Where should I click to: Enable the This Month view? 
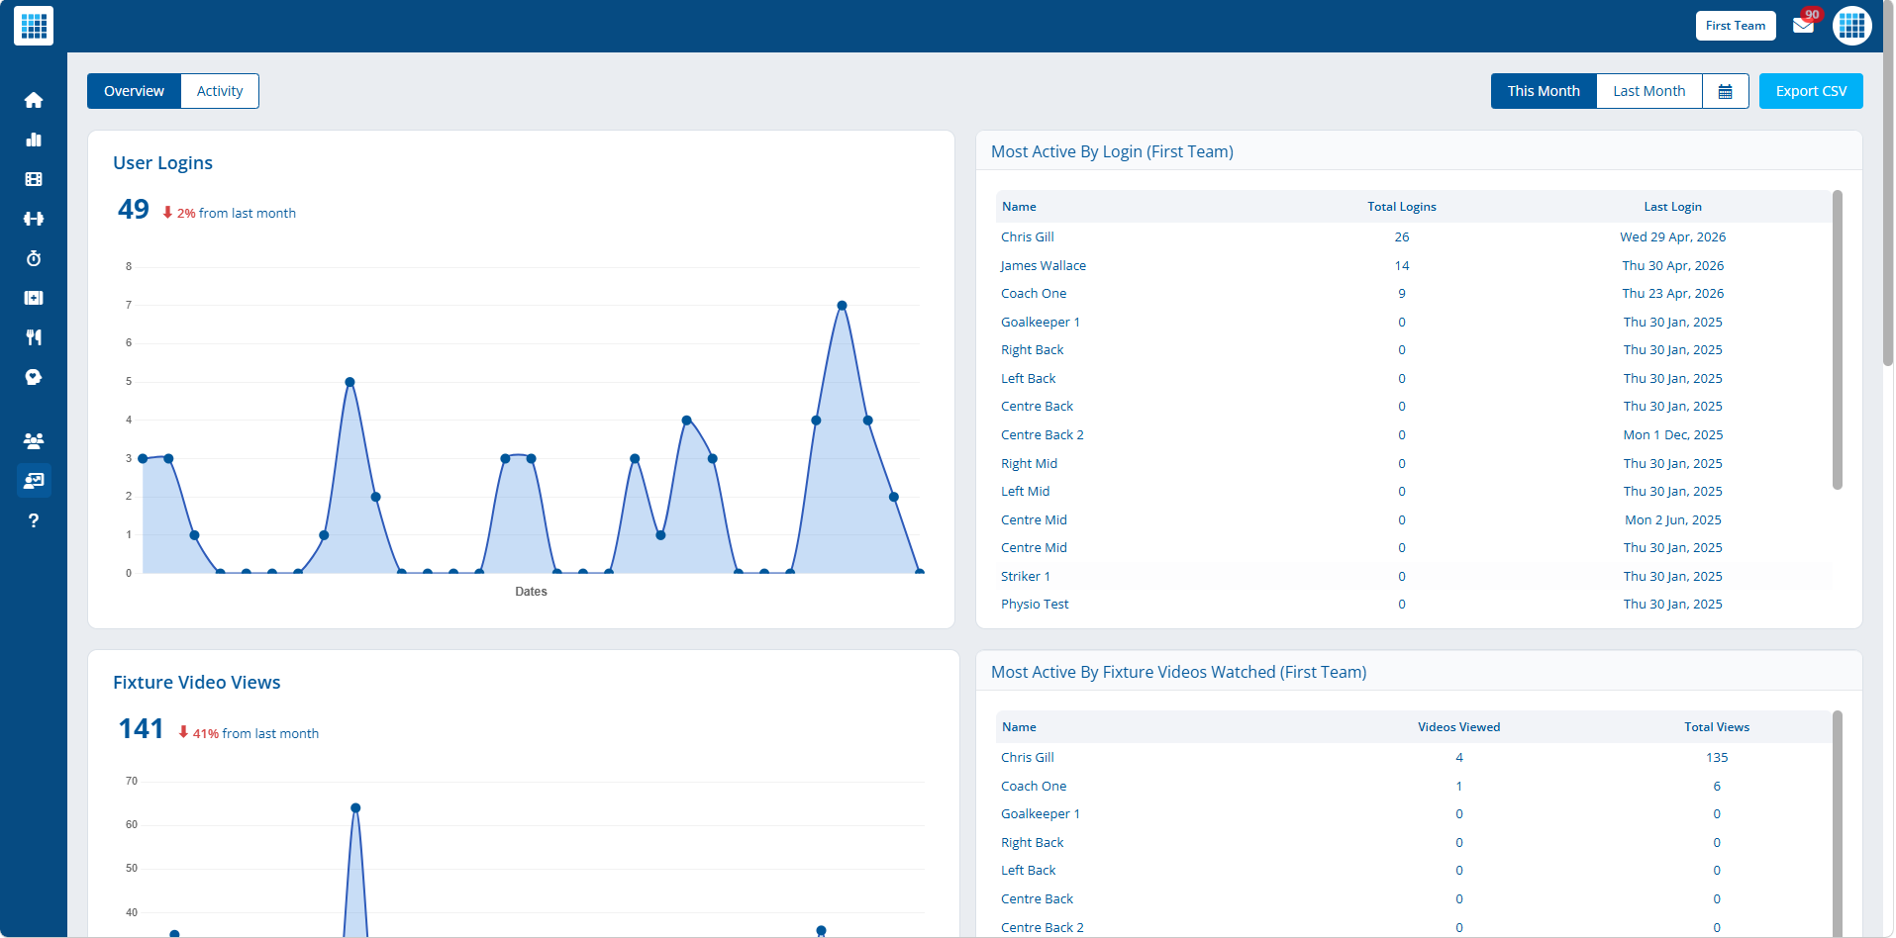point(1543,90)
